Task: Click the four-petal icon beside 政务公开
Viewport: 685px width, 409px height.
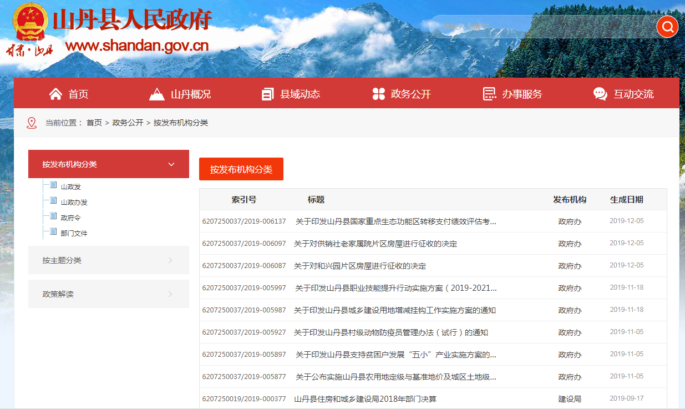Action: tap(379, 94)
